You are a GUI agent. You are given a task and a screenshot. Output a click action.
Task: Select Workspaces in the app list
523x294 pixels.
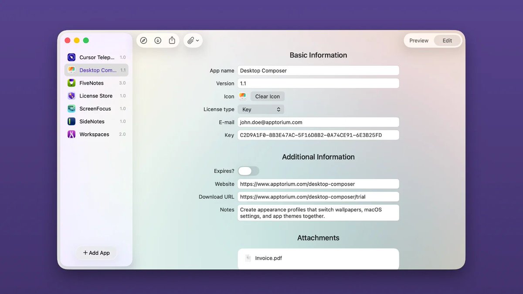[x=96, y=134]
